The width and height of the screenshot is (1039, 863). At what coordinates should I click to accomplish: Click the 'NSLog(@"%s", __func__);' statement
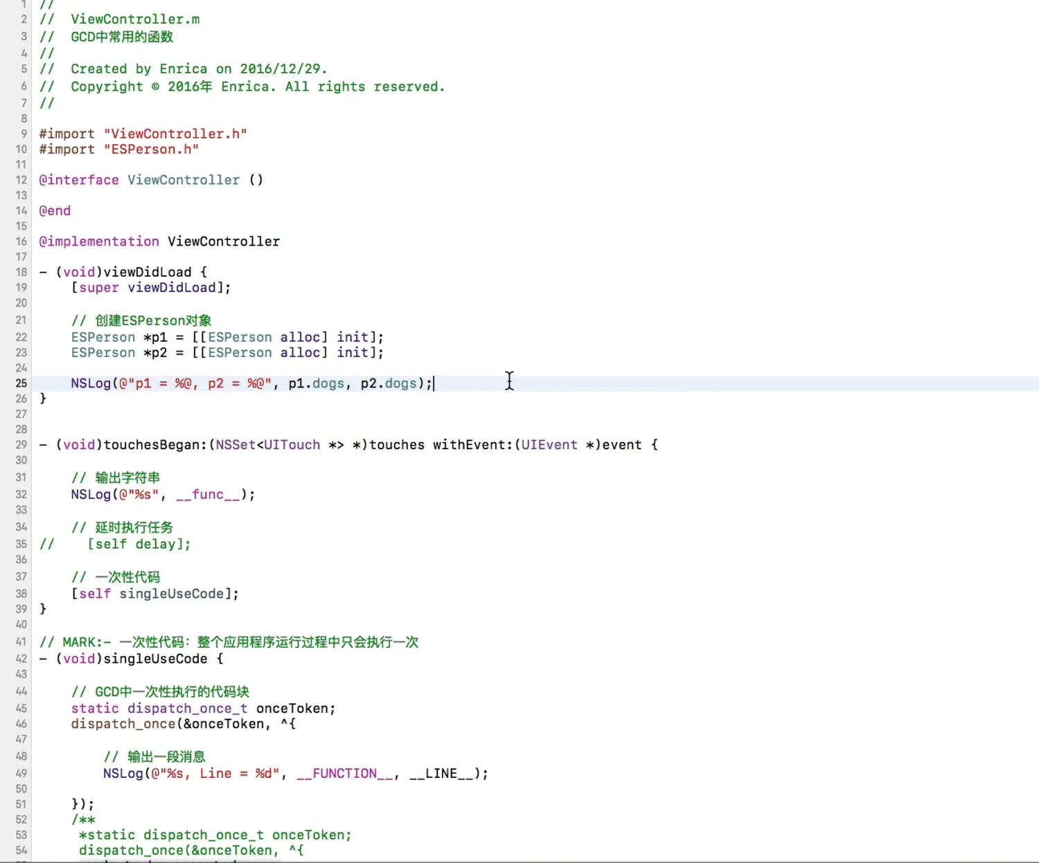pos(163,495)
